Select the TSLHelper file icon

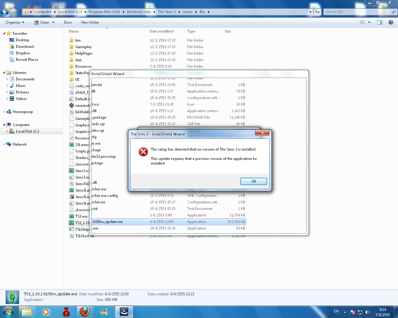point(72,229)
